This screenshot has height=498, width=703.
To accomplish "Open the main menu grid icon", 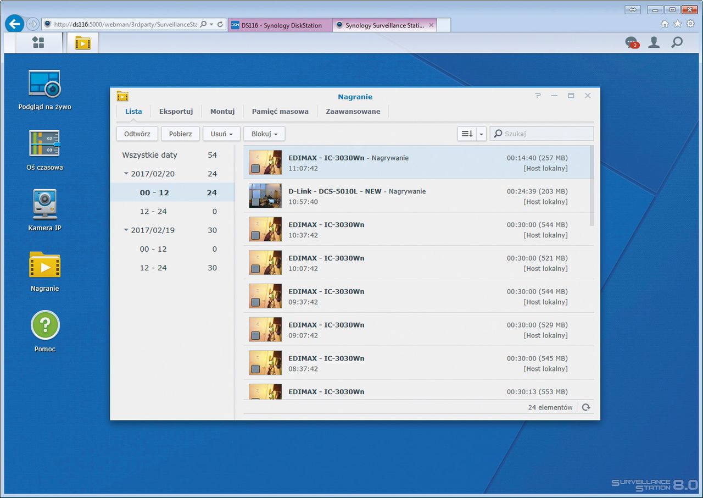I will (x=38, y=43).
